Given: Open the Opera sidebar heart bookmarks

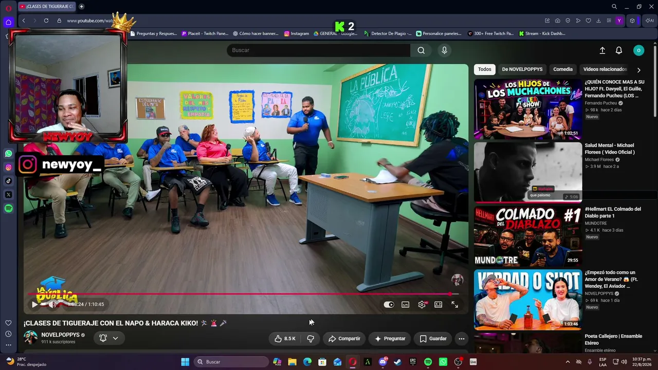Looking at the screenshot, I should pyautogui.click(x=8, y=323).
